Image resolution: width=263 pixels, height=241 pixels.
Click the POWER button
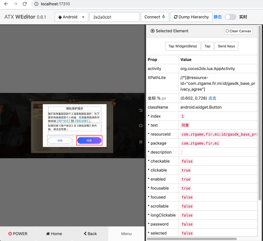point(18,234)
